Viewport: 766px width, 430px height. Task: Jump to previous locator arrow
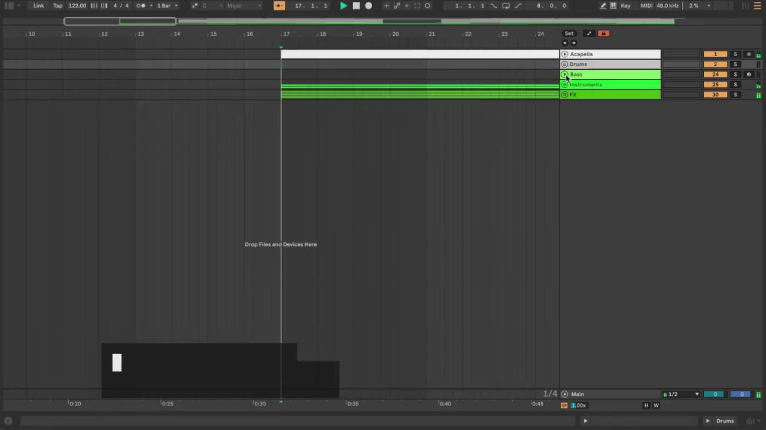565,43
